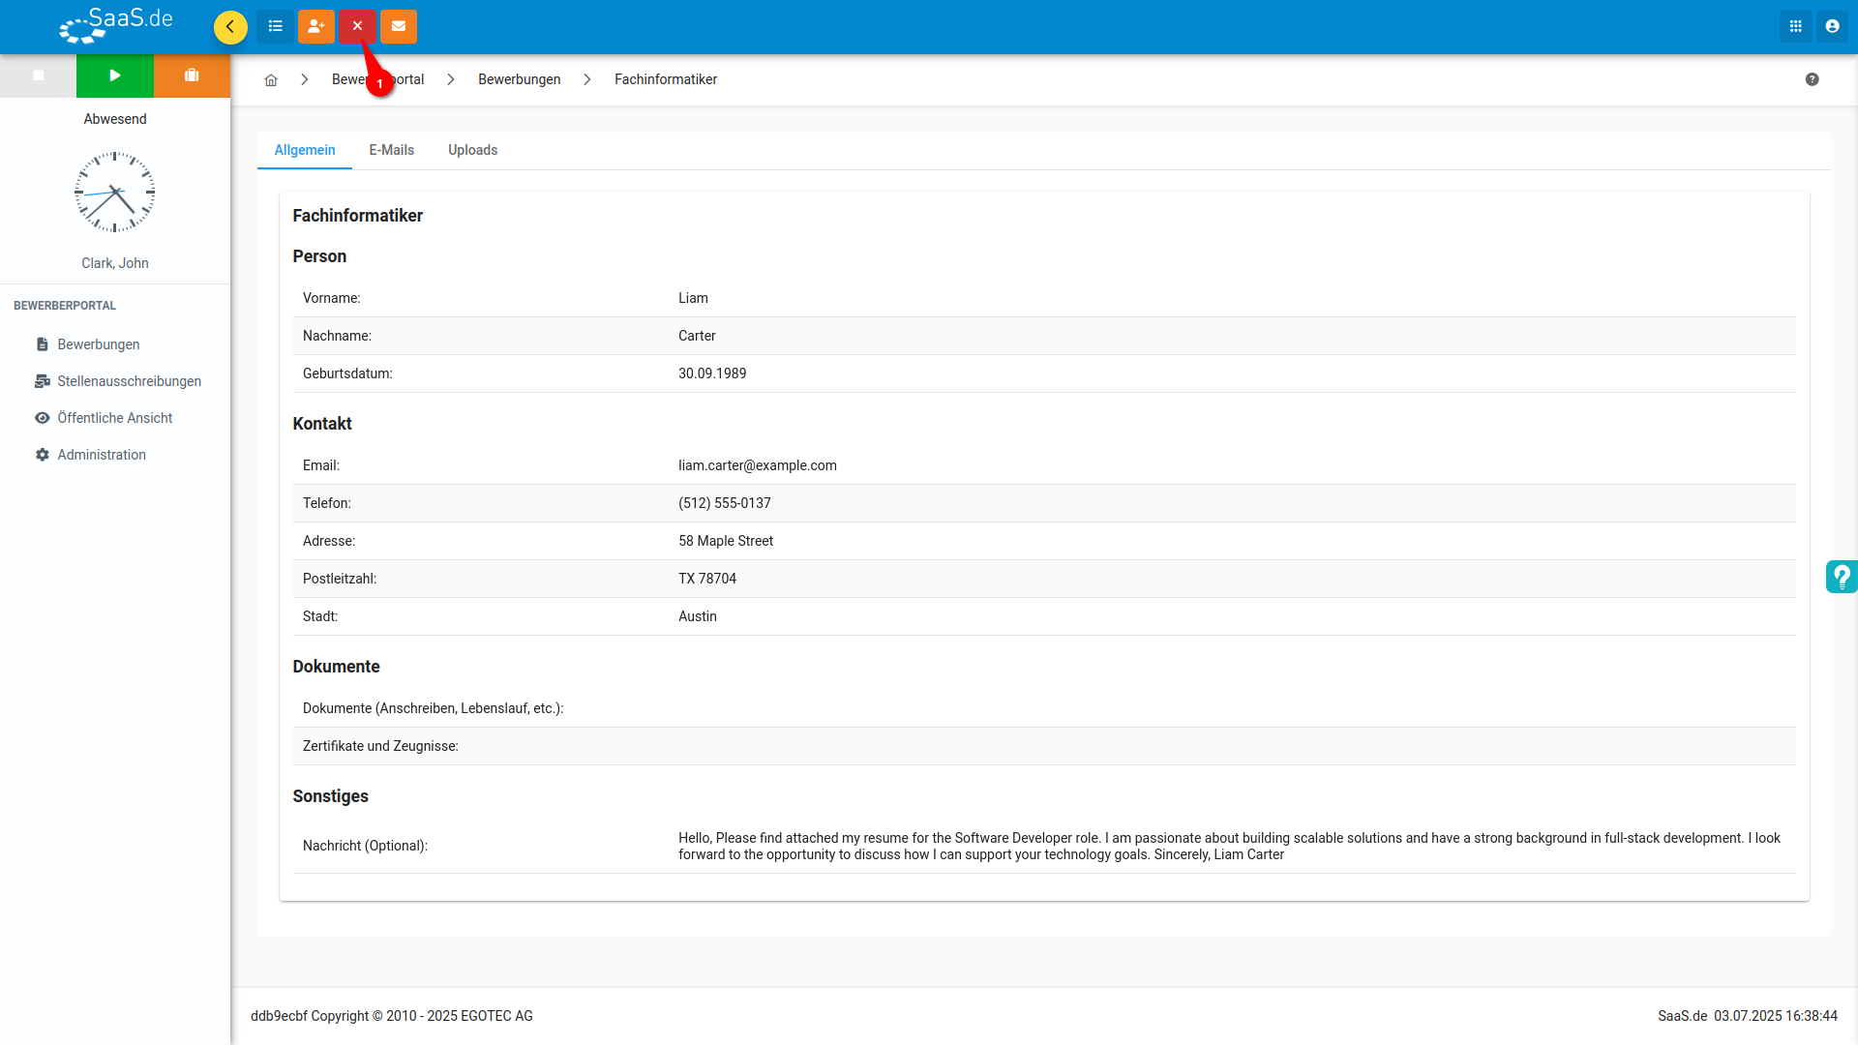Click the birth date 30.09.1989
Image resolution: width=1858 pixels, height=1045 pixels.
(x=712, y=373)
